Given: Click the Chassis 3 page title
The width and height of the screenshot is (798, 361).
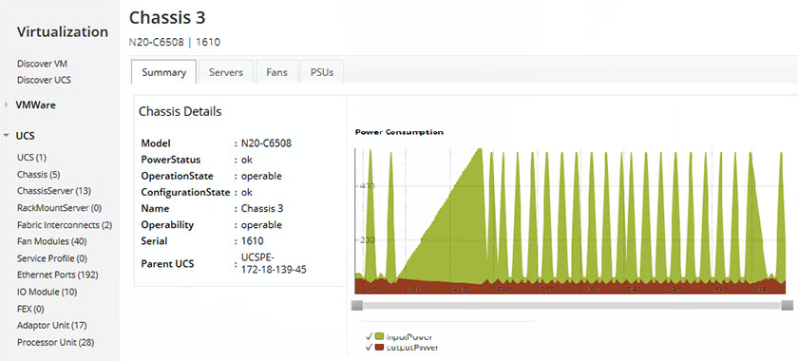Looking at the screenshot, I should [x=167, y=17].
